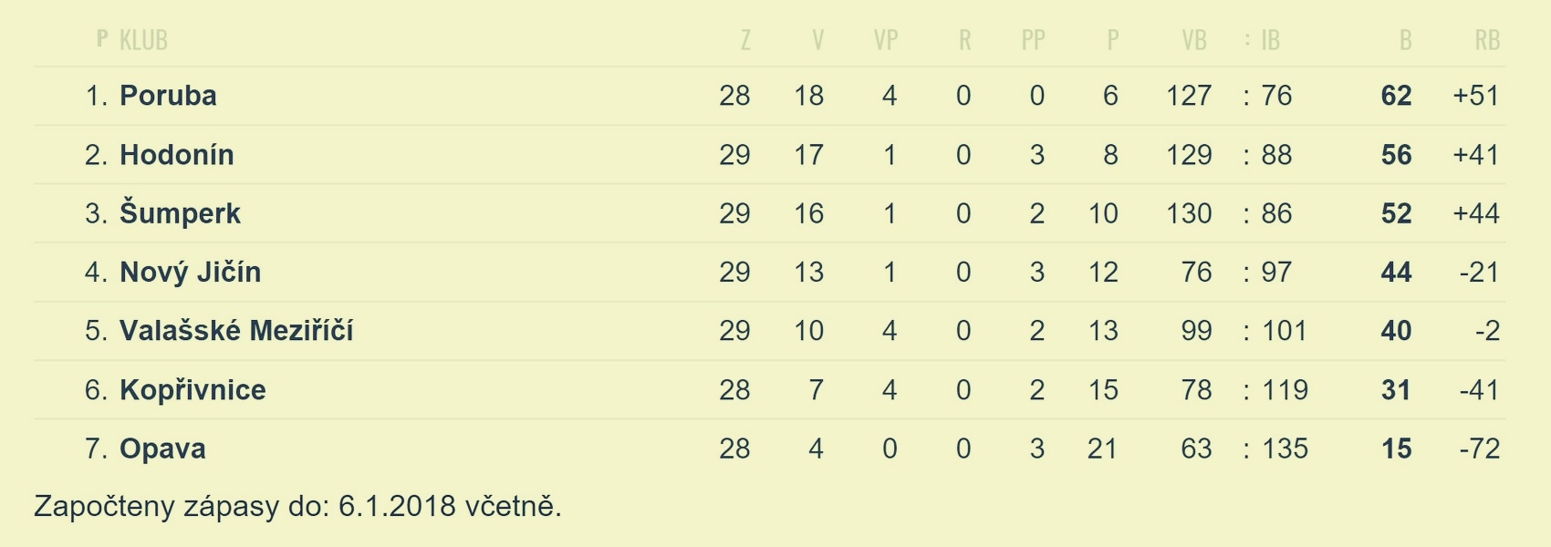This screenshot has width=1551, height=547.
Task: Open the Valašské Meziříčí club link
Action: [236, 331]
